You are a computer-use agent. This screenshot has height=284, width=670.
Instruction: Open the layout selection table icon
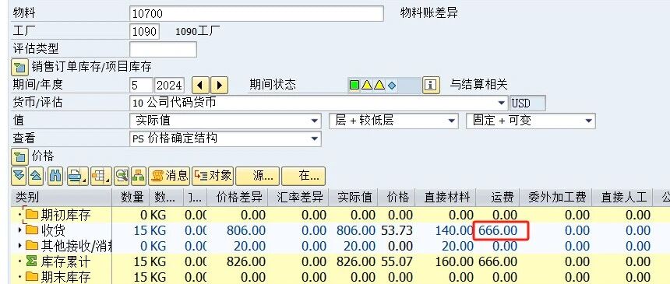pos(101,176)
